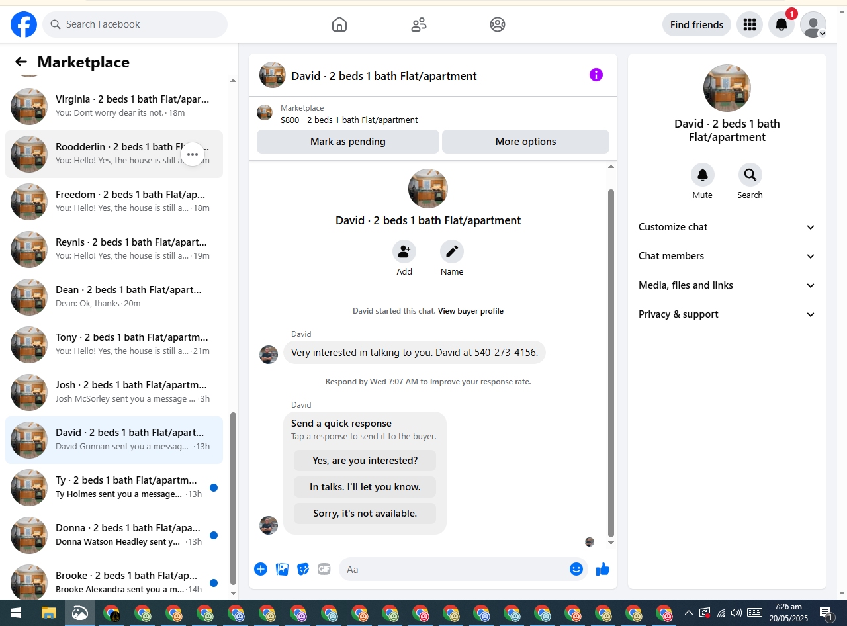Viewport: 847px width, 626px height.
Task: Open the taskbar network icon
Action: pyautogui.click(x=721, y=613)
